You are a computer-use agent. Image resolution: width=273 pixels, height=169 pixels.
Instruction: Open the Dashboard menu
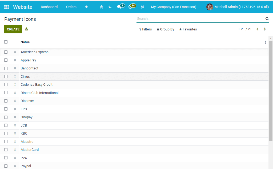(x=49, y=7)
